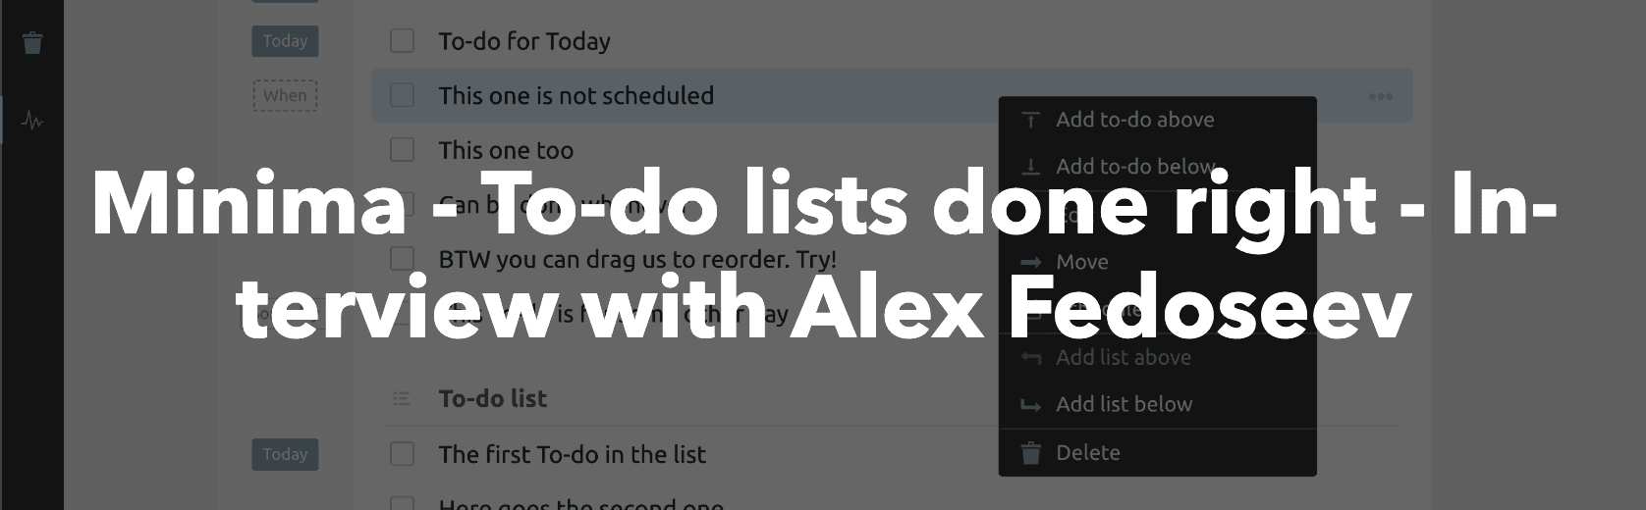Image resolution: width=1646 pixels, height=510 pixels.
Task: Tick the "This one is not scheduled" checkbox
Action: click(x=402, y=95)
